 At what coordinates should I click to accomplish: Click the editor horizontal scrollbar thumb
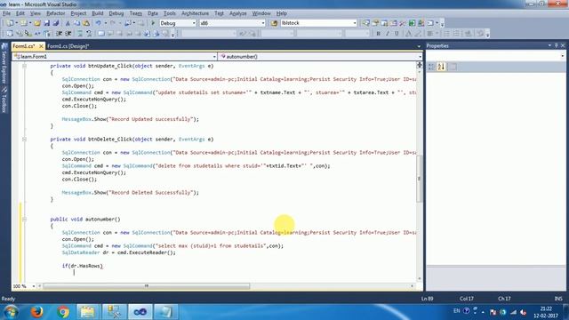pos(146,286)
